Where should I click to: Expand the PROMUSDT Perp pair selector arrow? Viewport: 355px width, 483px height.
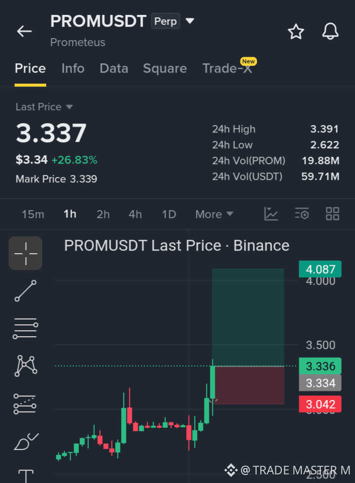[x=190, y=21]
